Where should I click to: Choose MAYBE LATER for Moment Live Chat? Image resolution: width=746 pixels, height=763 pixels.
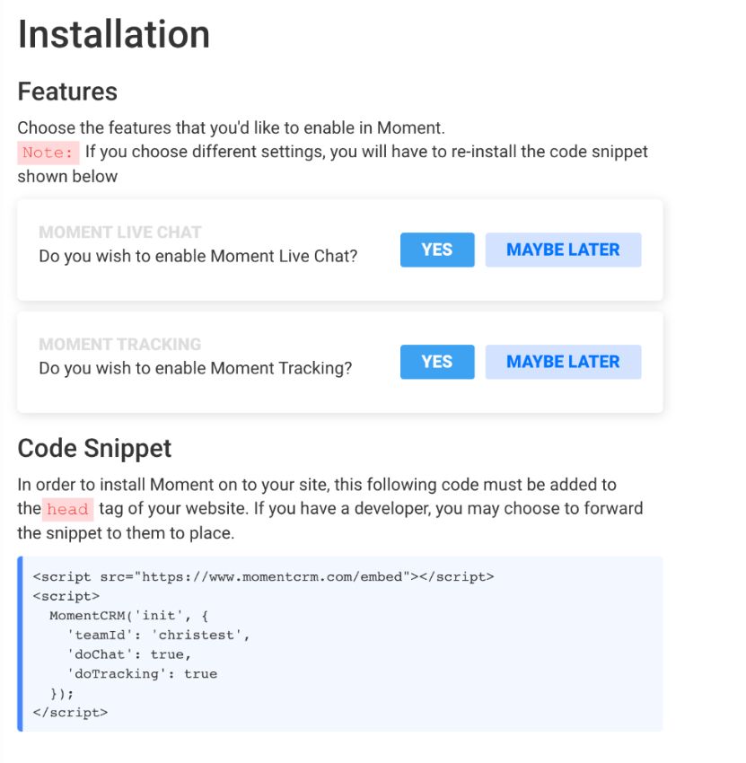click(563, 250)
